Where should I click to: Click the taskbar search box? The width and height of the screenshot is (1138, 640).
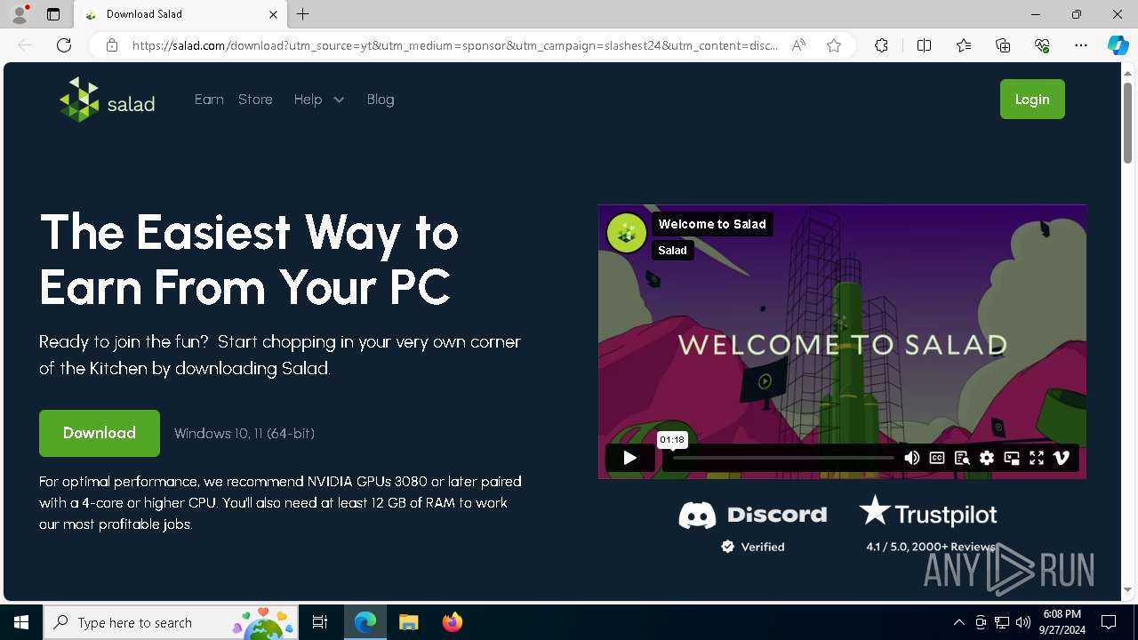click(172, 622)
